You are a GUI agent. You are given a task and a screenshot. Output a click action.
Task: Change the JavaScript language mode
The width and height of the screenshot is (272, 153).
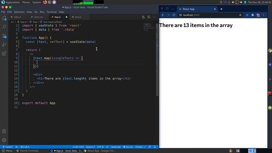tap(116, 147)
